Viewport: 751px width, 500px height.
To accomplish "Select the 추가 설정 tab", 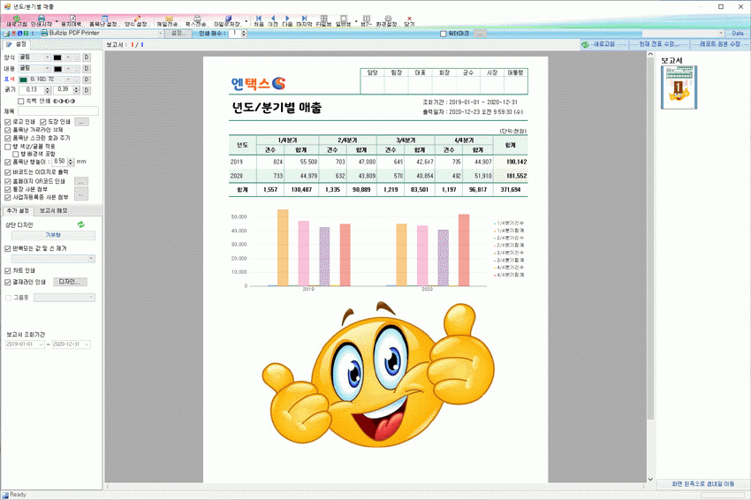I will point(19,211).
